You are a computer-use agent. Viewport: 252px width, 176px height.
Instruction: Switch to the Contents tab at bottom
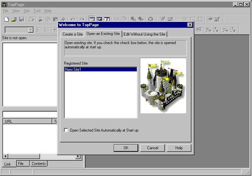[x=39, y=164]
